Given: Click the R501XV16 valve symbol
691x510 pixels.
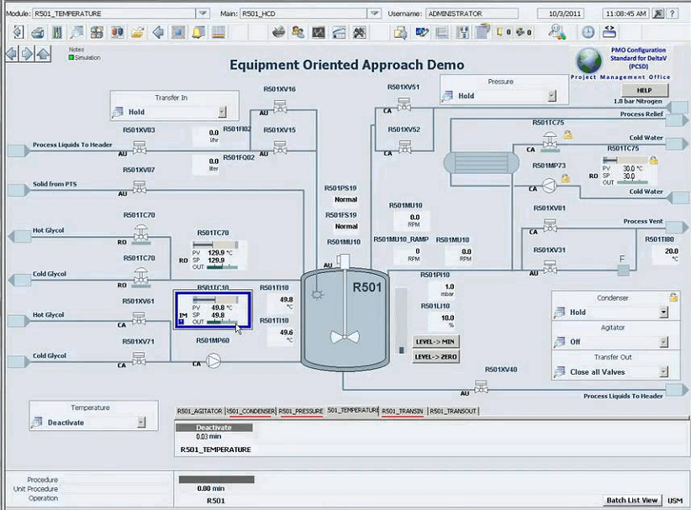Looking at the screenshot, I should 280,106.
